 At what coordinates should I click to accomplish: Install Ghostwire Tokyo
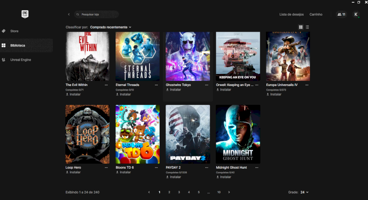(x=174, y=90)
